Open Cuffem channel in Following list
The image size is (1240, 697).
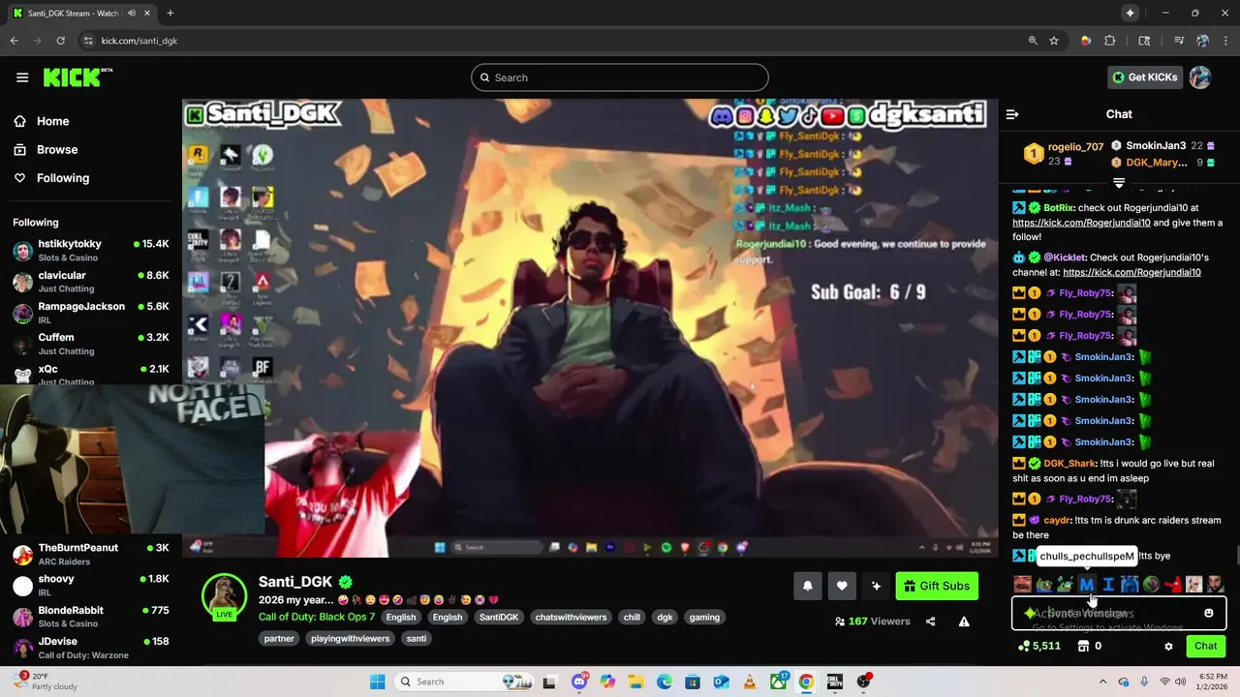pyautogui.click(x=91, y=344)
